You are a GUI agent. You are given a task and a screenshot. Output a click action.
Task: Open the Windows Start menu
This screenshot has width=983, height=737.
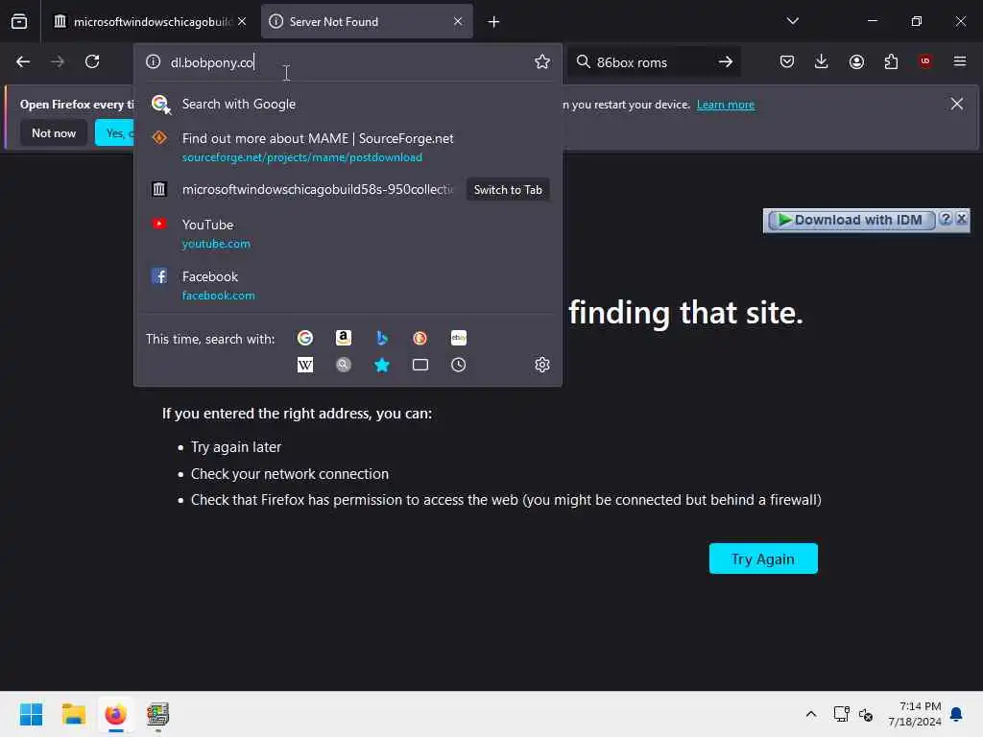pyautogui.click(x=32, y=714)
